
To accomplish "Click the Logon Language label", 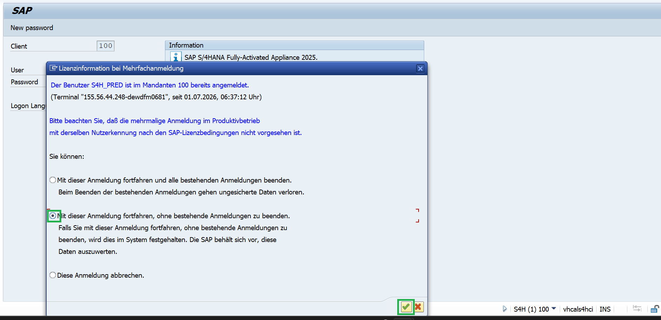I will [x=28, y=106].
